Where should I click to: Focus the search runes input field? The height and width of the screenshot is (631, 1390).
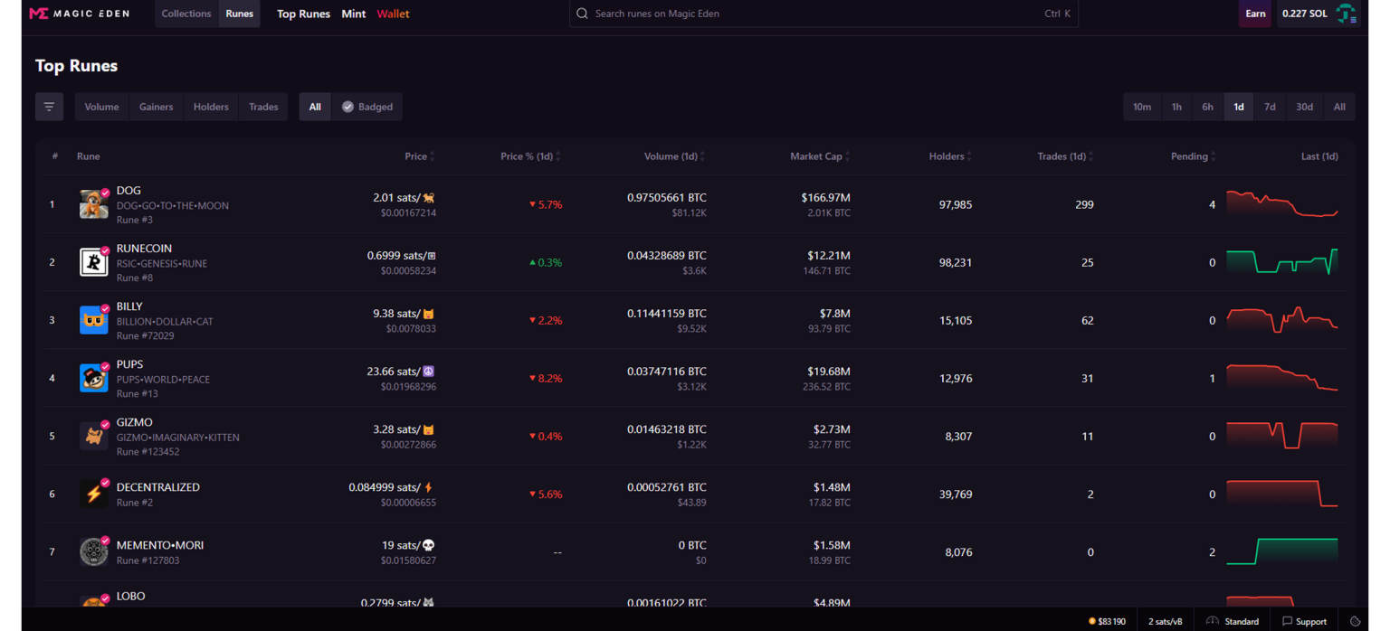point(824,14)
